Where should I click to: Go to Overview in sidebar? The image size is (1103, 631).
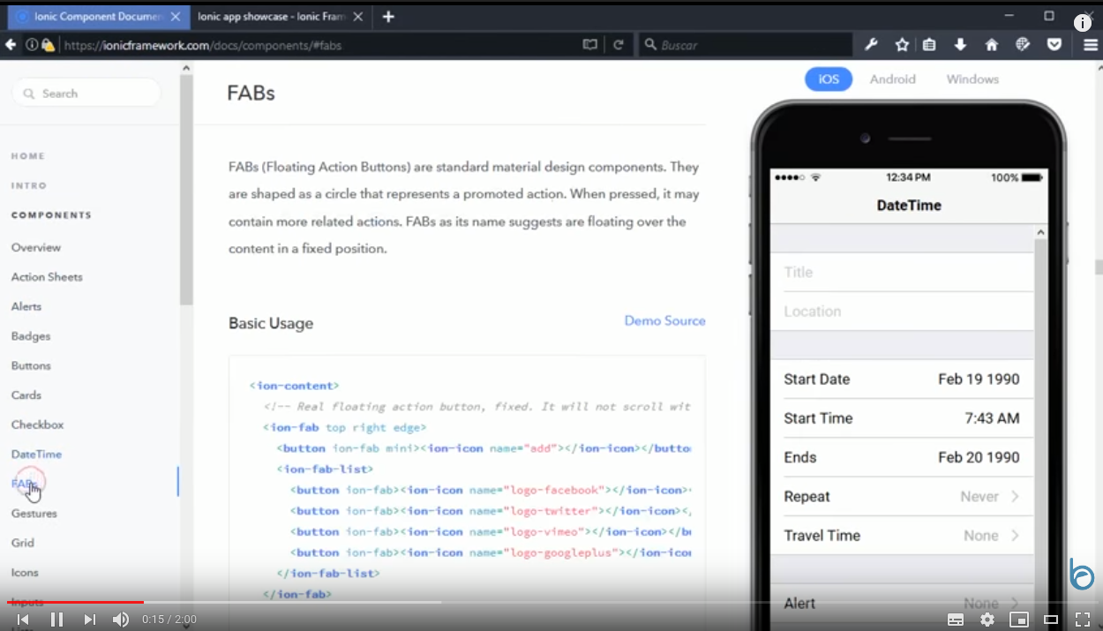pos(36,248)
